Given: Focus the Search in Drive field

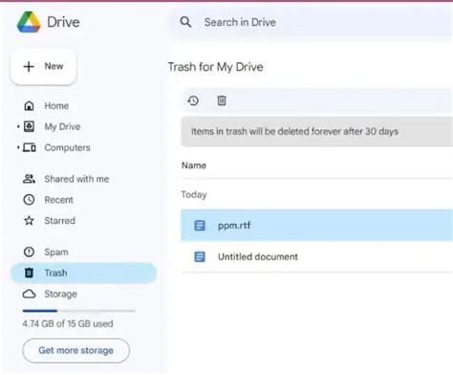Looking at the screenshot, I should (311, 22).
